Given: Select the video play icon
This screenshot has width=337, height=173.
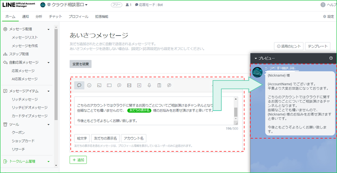Looking at the screenshot, I should [x=139, y=85].
